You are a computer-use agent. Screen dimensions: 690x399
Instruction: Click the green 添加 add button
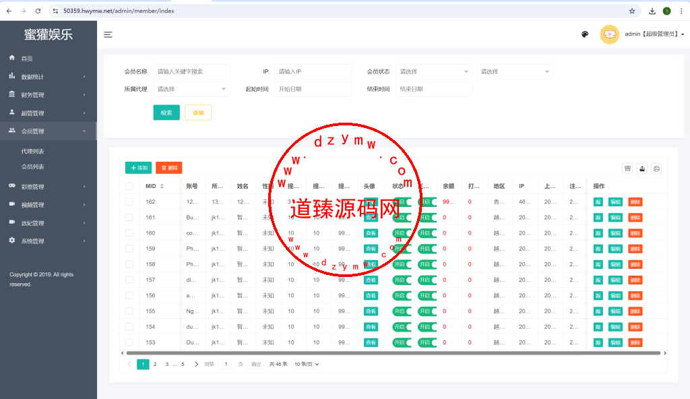point(138,168)
